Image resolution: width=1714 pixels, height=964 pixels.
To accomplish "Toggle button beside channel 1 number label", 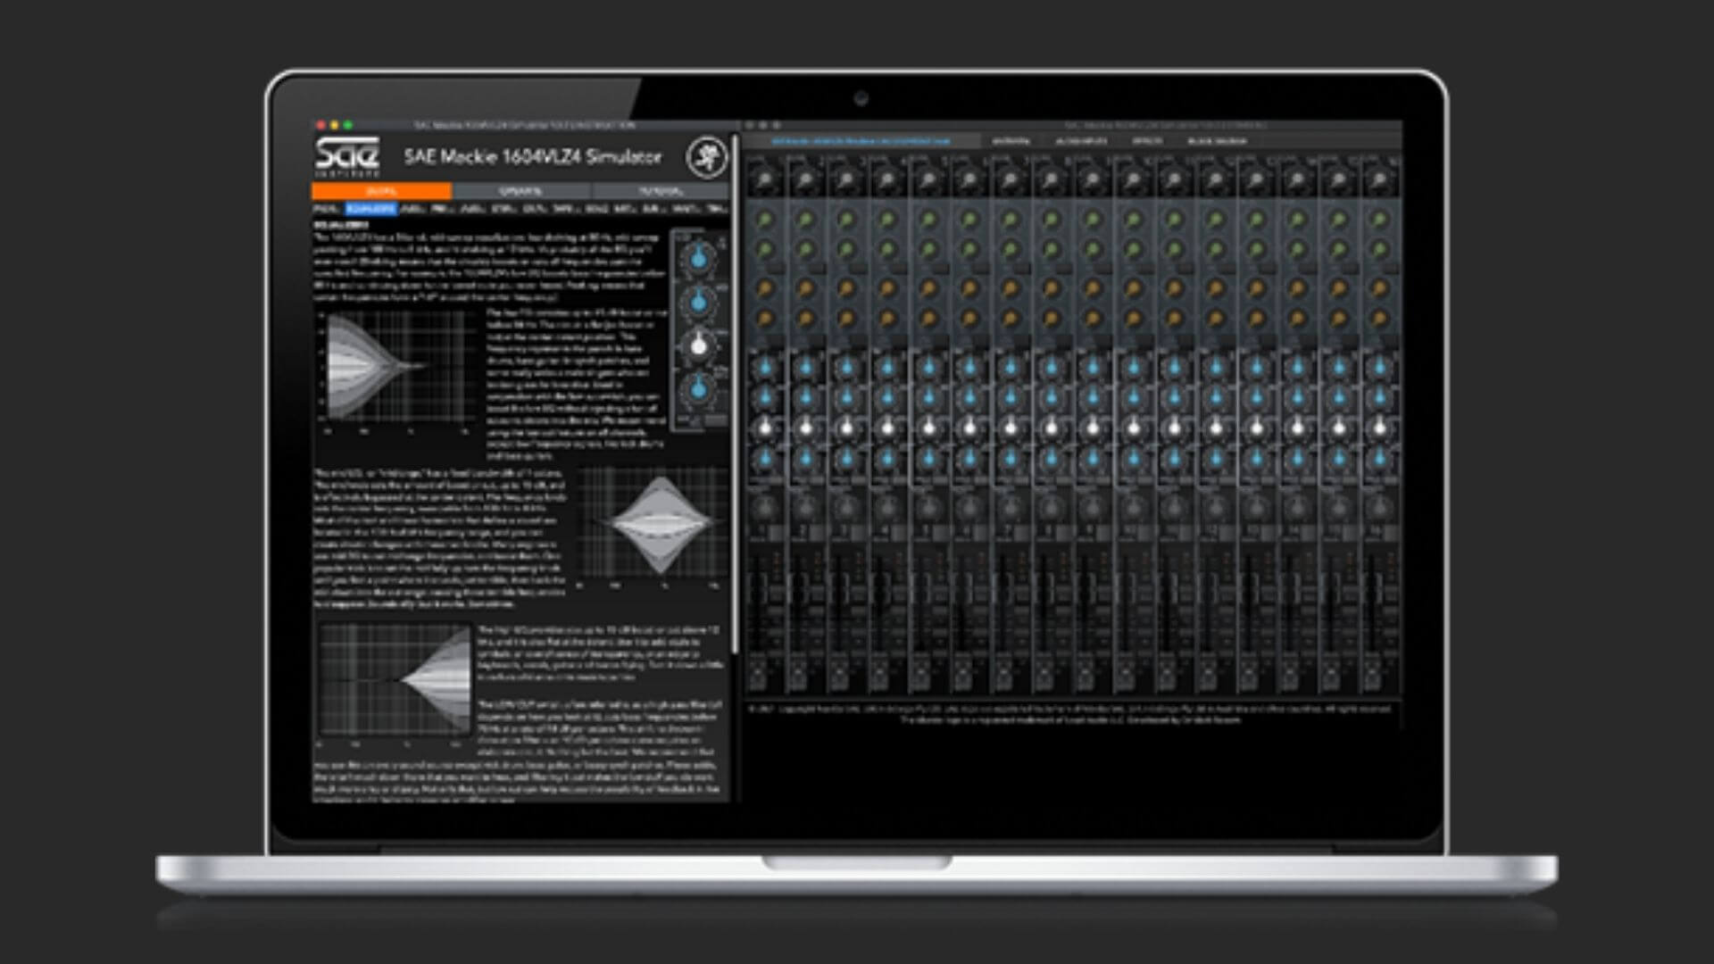I will pos(775,532).
